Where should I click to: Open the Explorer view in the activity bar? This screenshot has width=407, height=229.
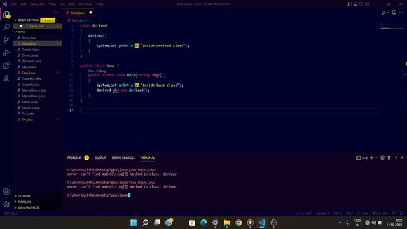pyautogui.click(x=6, y=15)
